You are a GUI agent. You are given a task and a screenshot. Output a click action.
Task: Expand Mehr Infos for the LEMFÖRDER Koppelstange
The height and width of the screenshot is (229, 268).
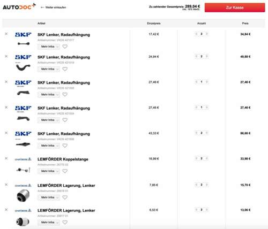(49, 171)
